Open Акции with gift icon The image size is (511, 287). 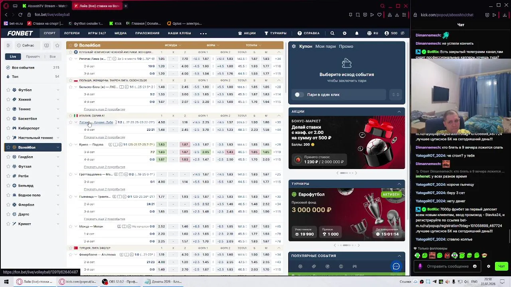pos(247,33)
